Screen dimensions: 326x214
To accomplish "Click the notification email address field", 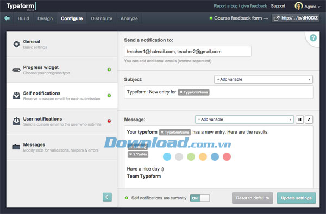I will pos(187,52).
